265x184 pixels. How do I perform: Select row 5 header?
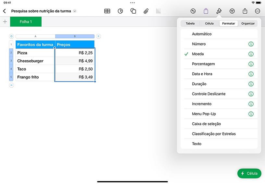pyautogui.click(x=11, y=77)
